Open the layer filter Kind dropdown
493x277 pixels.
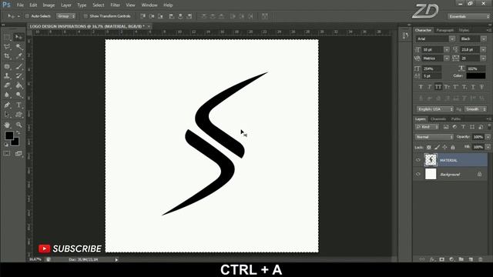(427, 127)
